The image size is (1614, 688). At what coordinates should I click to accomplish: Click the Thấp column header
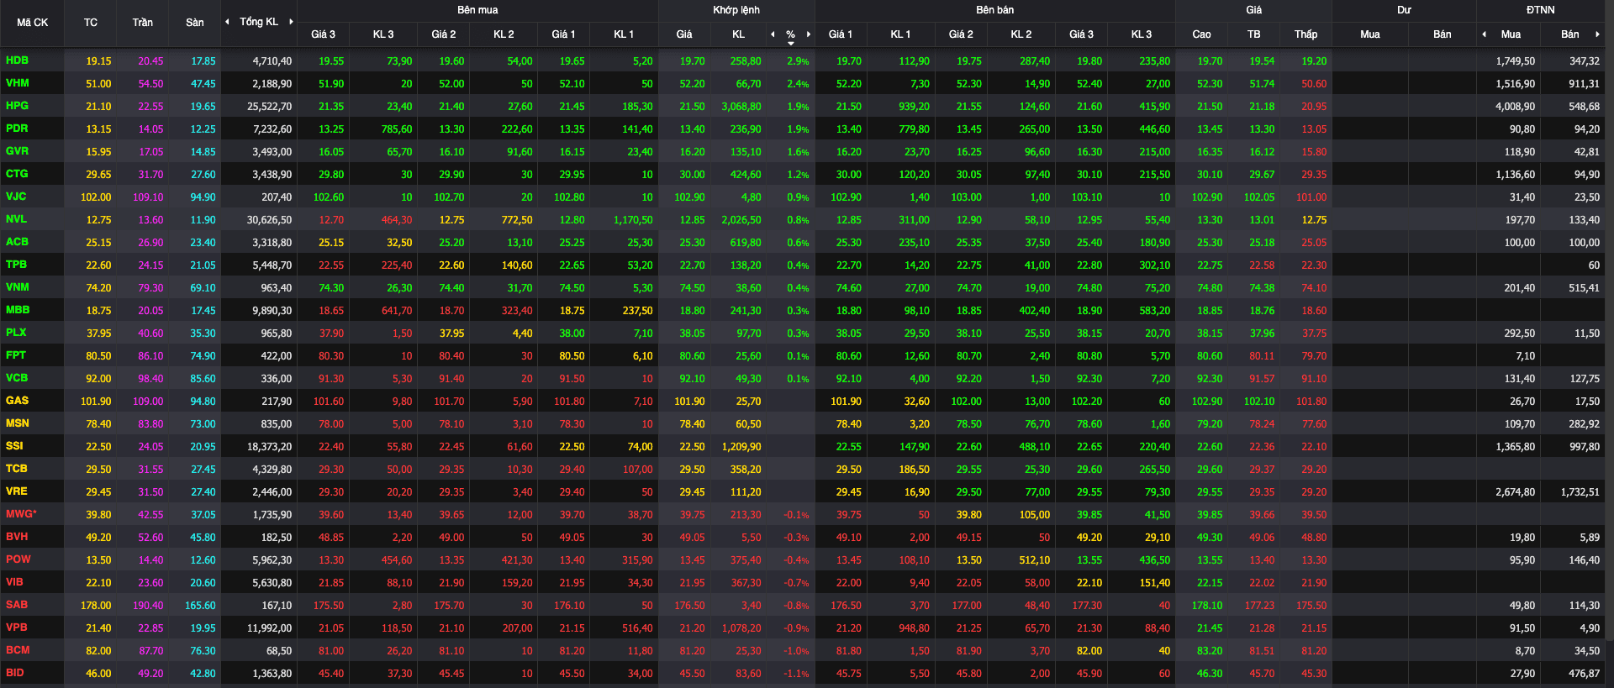[x=1306, y=34]
